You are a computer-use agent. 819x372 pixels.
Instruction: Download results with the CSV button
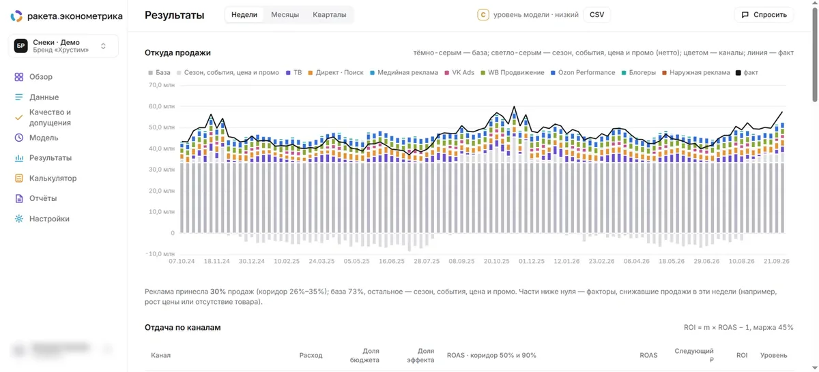click(597, 14)
